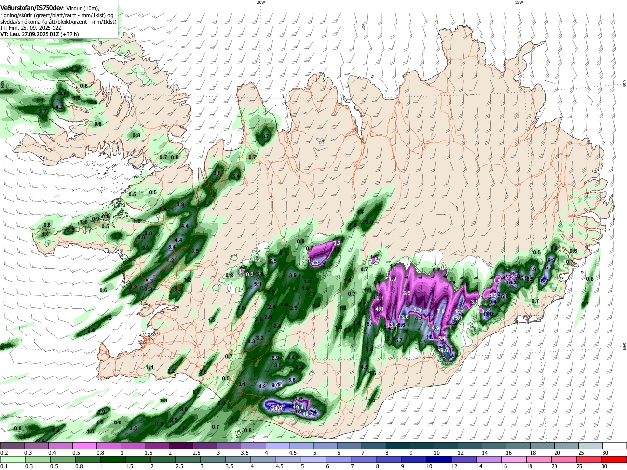Click the 13.6 precipitation value
This screenshot has height=470, width=627.
pos(404,317)
